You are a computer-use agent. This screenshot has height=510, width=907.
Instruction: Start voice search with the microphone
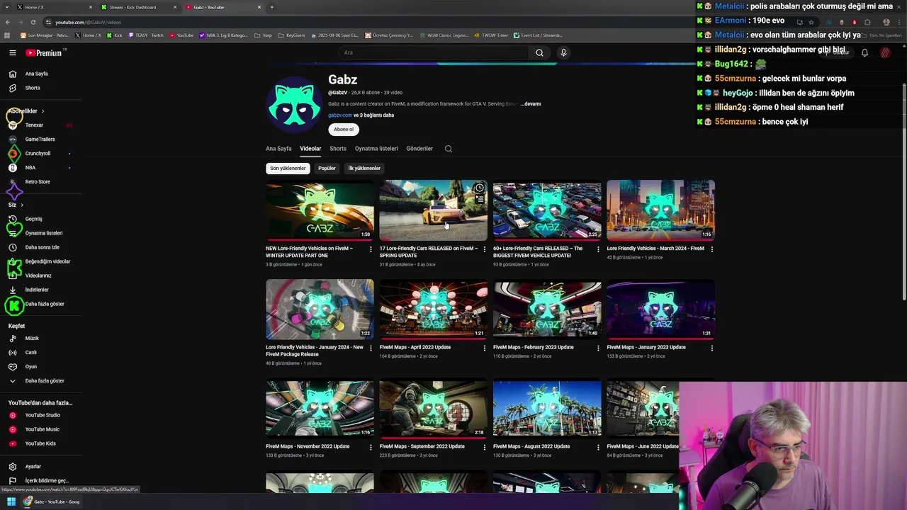tap(563, 52)
